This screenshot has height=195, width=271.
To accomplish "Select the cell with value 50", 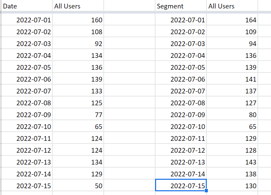I will [78, 186].
